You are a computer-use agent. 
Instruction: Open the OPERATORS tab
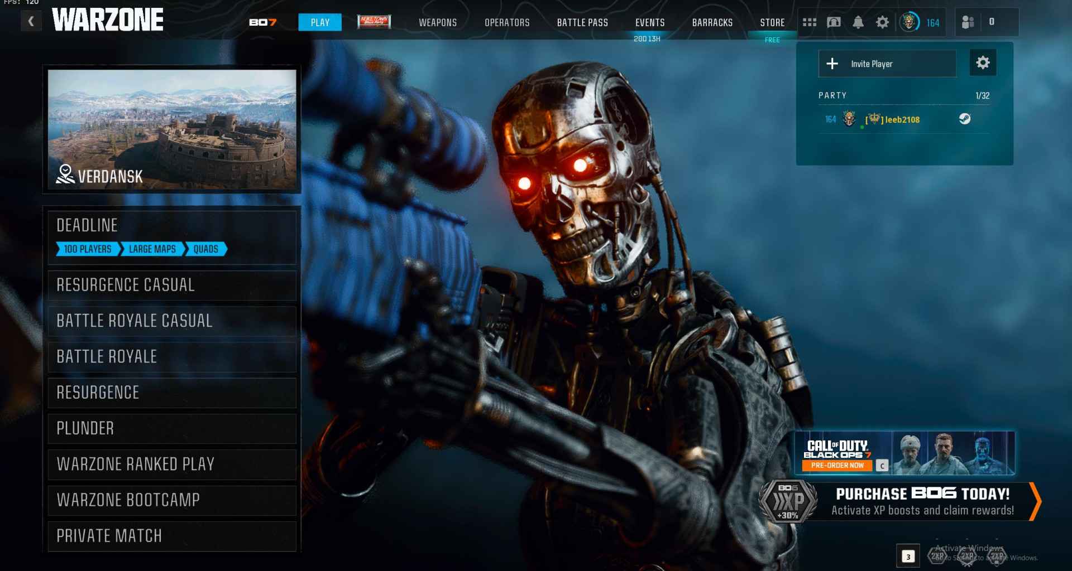(507, 22)
